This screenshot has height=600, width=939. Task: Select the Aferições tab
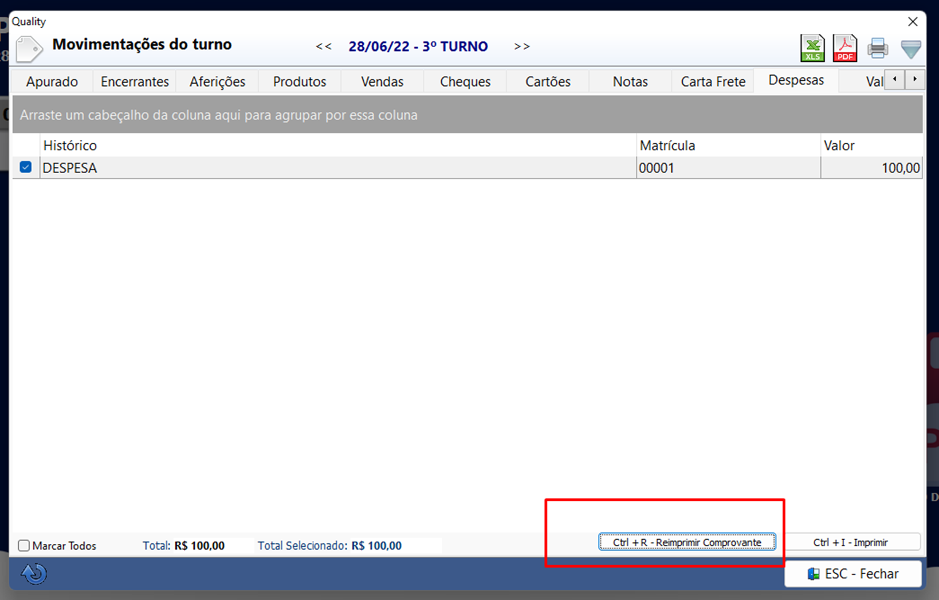coord(217,81)
